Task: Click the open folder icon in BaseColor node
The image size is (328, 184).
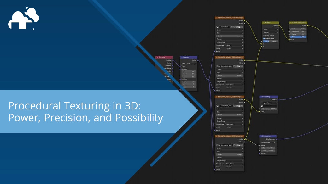Action: pyautogui.click(x=239, y=27)
